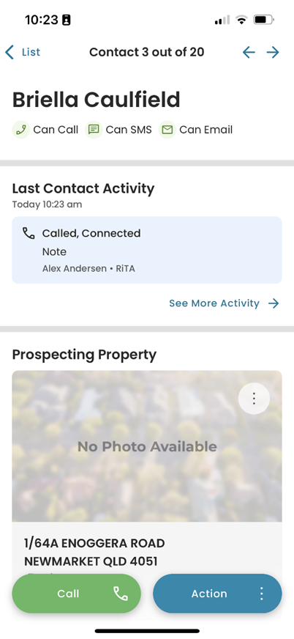Viewport: 294px width, 639px height.
Task: Tap the No Photo Available property image
Action: pos(147,446)
